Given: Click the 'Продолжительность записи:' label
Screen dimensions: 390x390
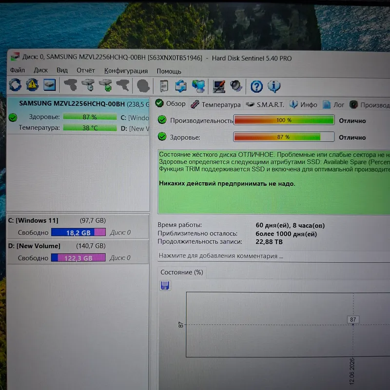Looking at the screenshot, I should tap(200, 241).
